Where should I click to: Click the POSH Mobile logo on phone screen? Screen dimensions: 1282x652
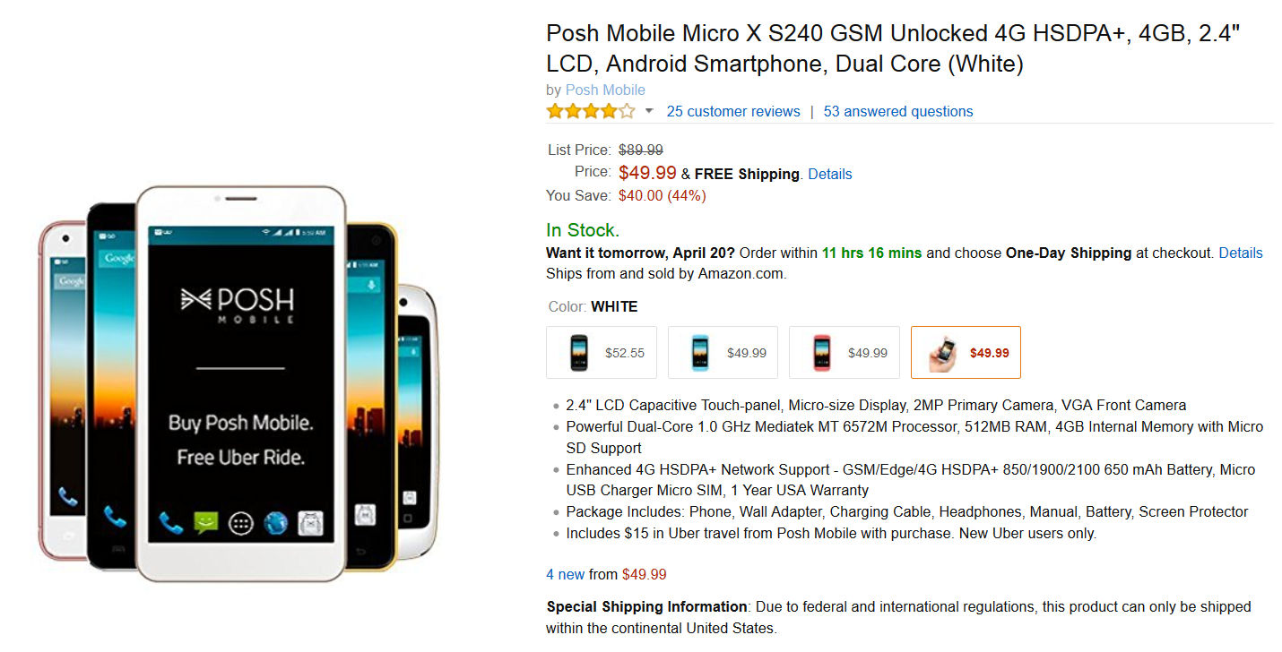tap(239, 303)
